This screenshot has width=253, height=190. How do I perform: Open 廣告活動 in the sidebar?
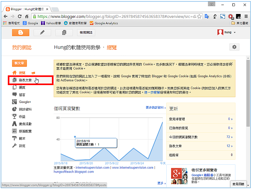click(x=25, y=124)
